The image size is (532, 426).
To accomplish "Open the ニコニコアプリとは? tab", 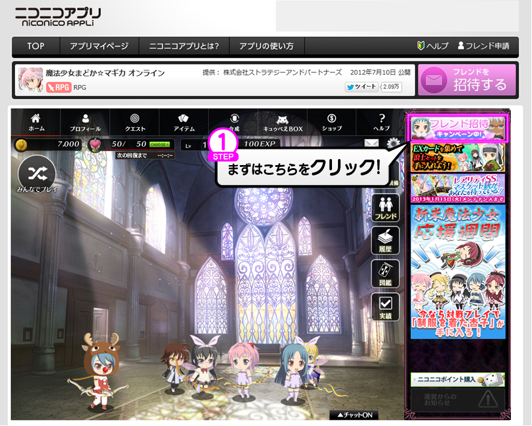I will tap(184, 46).
